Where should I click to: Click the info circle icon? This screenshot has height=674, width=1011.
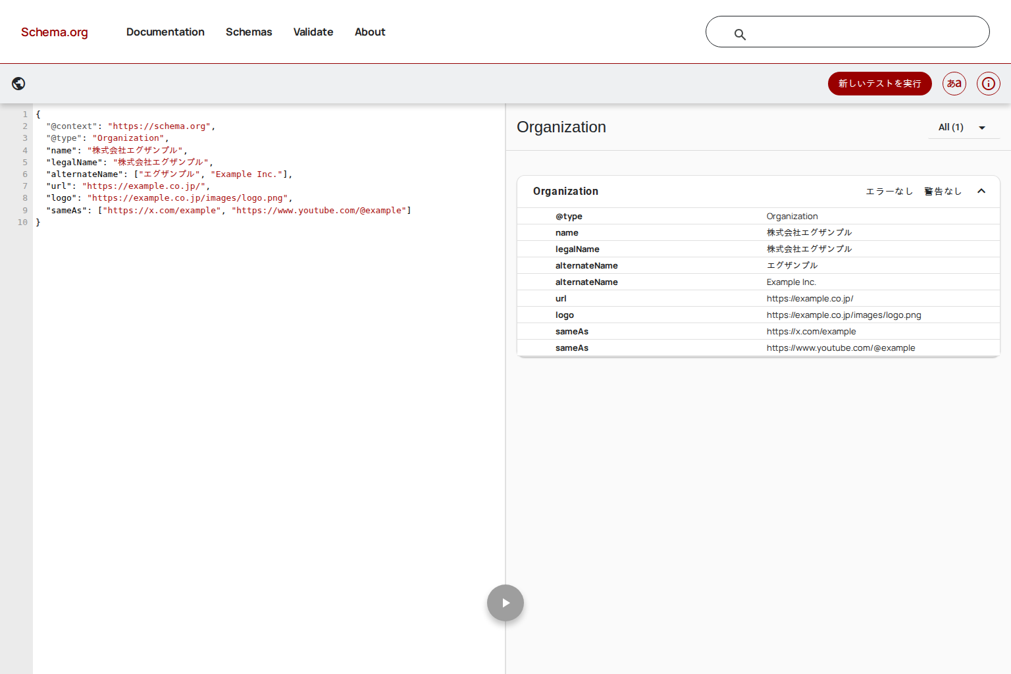pos(988,84)
